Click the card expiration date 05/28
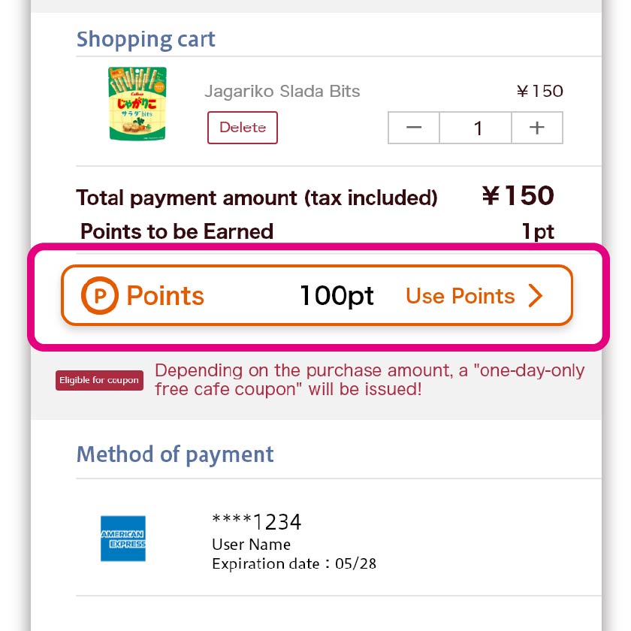 point(294,563)
